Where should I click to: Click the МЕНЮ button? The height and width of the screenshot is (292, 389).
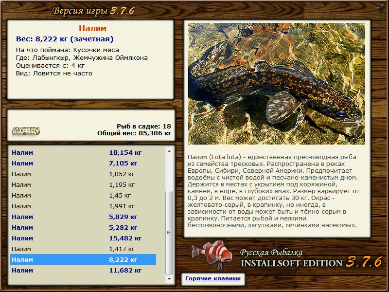[x=26, y=130]
